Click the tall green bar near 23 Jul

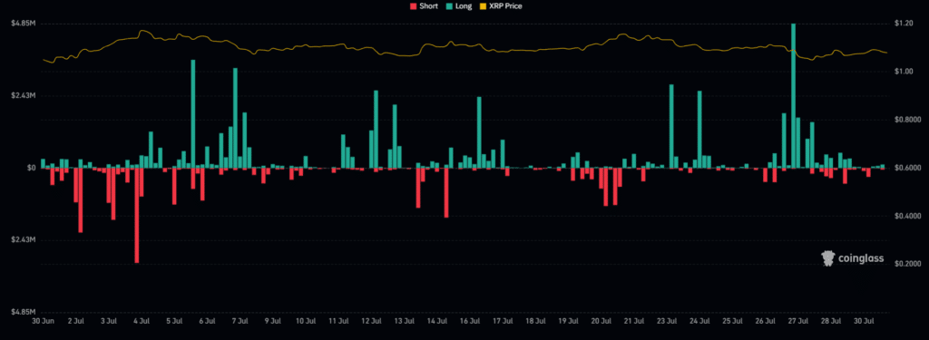(x=671, y=126)
